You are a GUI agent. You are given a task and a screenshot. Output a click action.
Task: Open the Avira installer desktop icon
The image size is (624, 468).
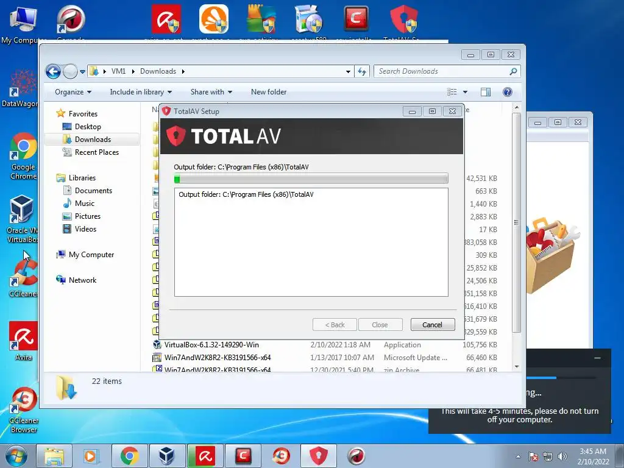point(166,22)
